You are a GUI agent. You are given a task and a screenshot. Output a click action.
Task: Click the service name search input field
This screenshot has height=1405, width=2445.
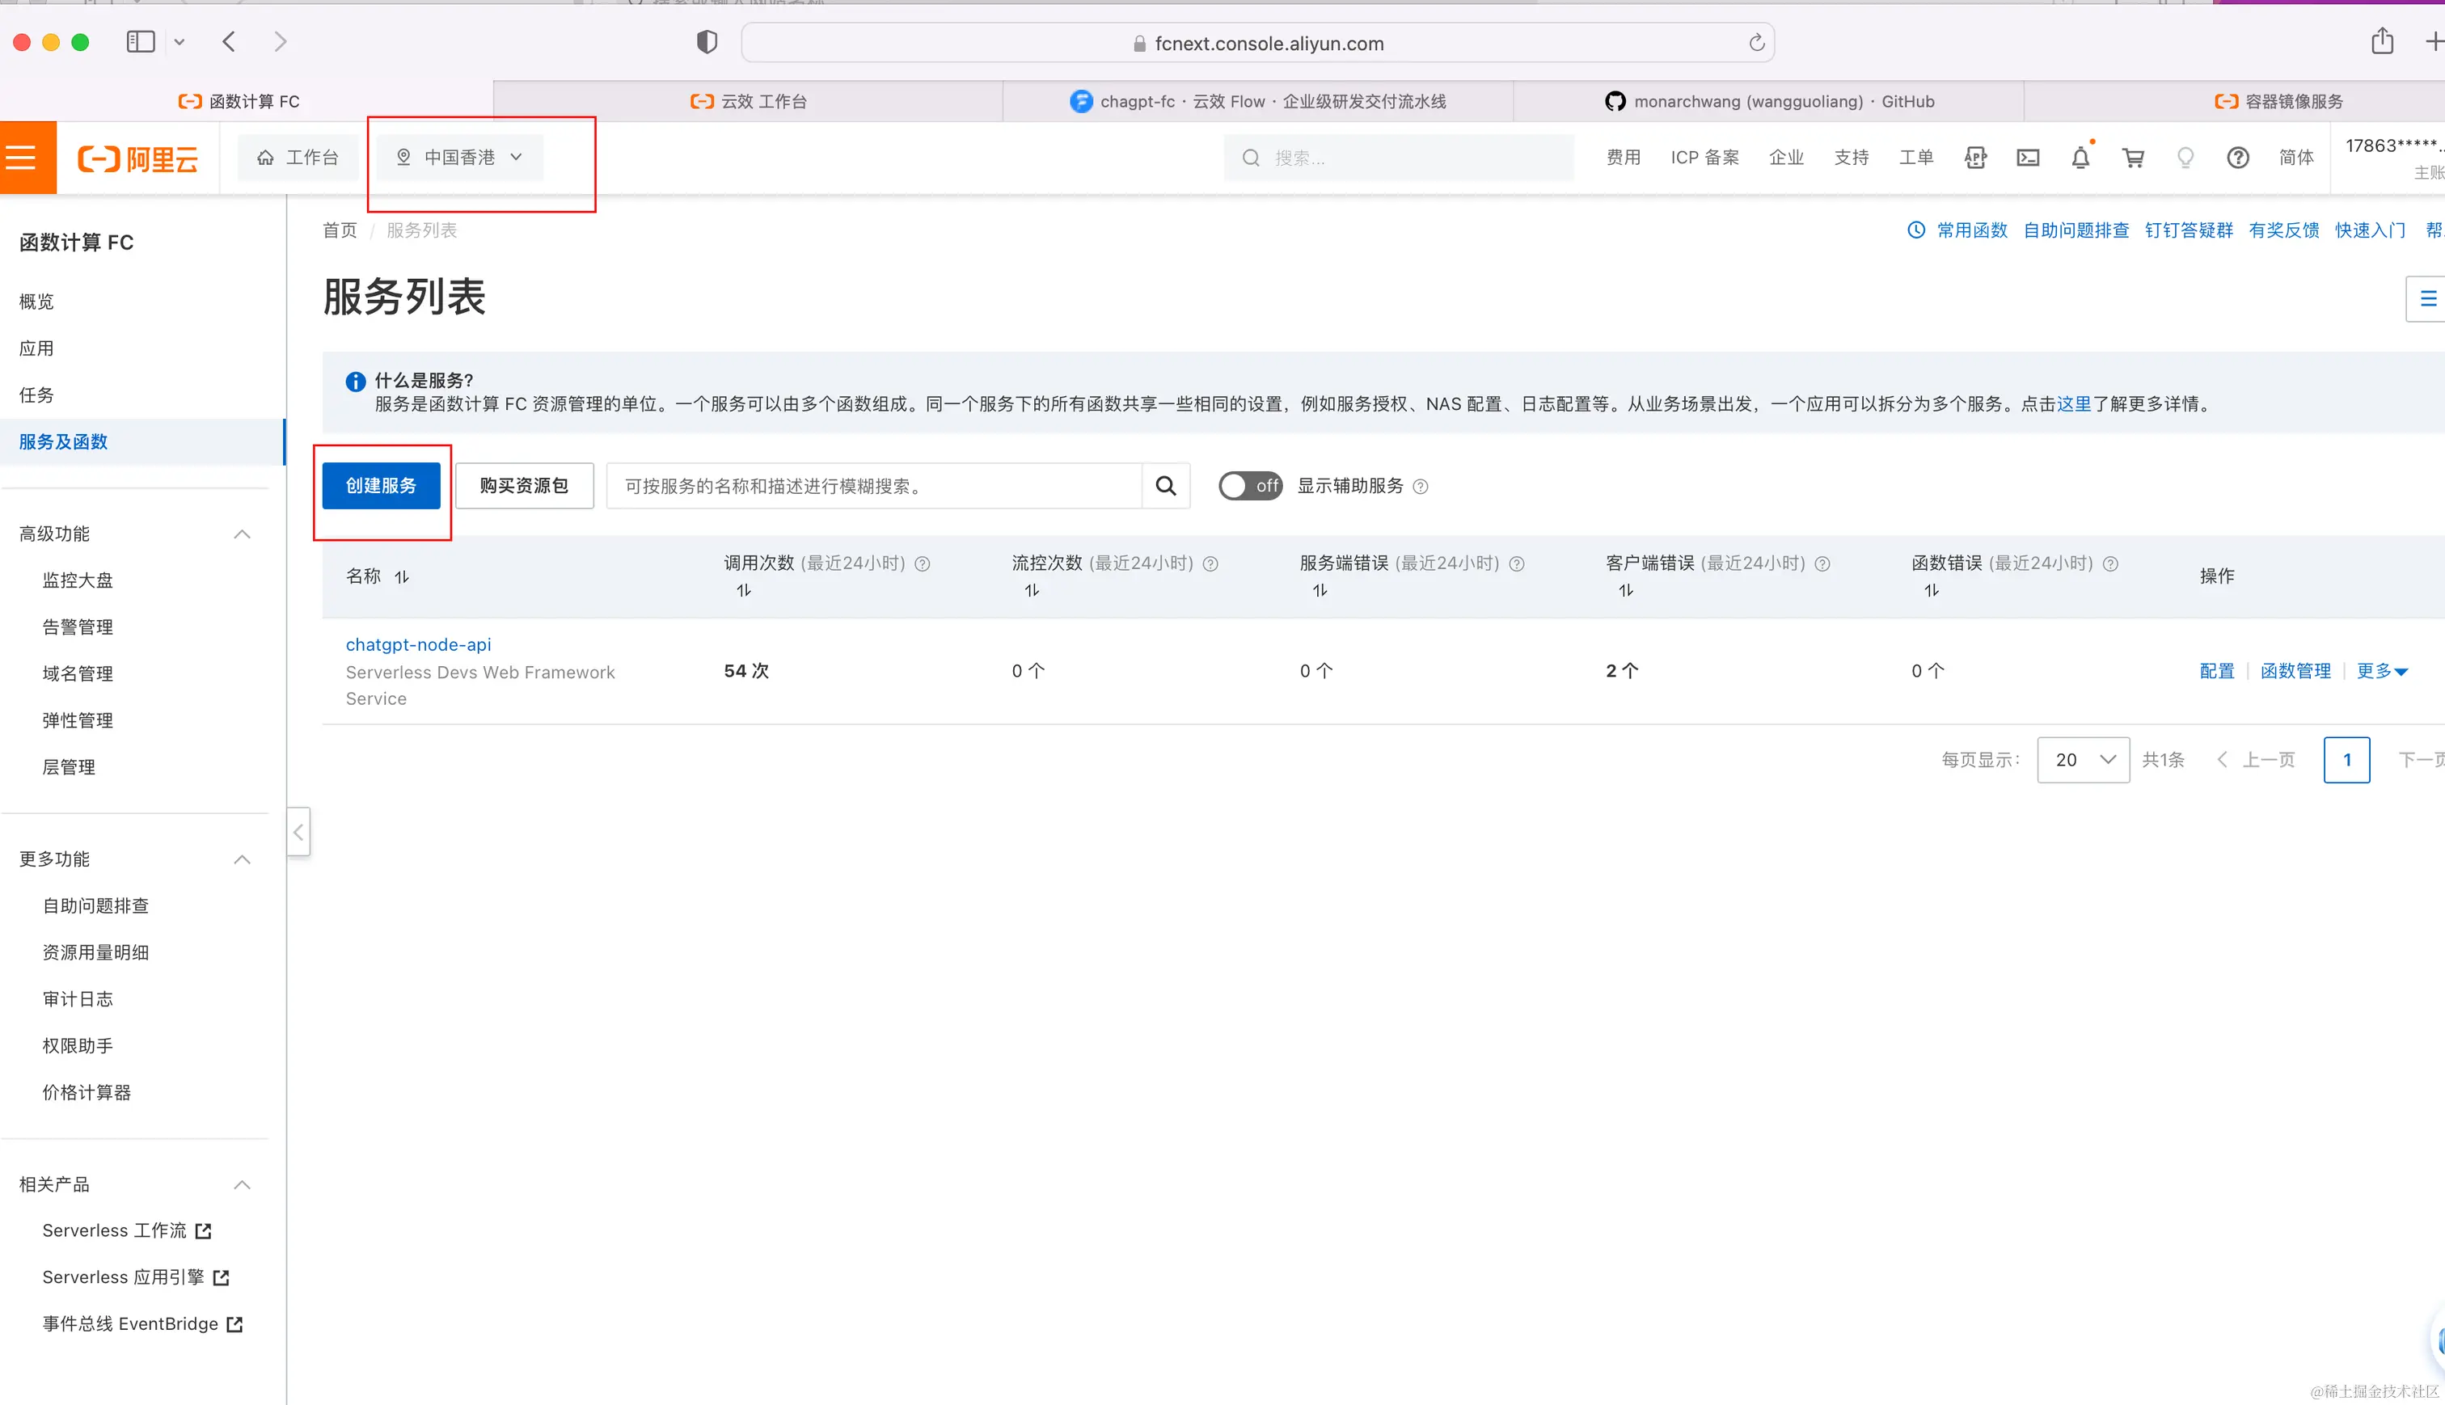point(873,485)
